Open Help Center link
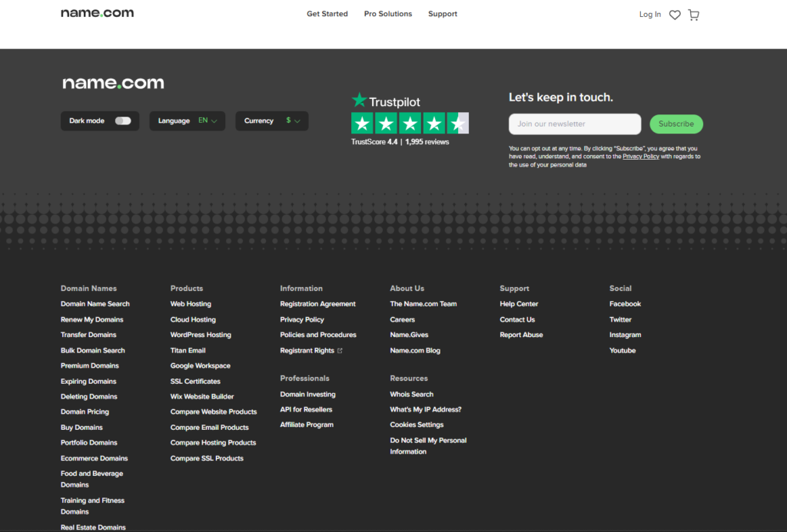Image resolution: width=787 pixels, height=532 pixels. pyautogui.click(x=519, y=304)
